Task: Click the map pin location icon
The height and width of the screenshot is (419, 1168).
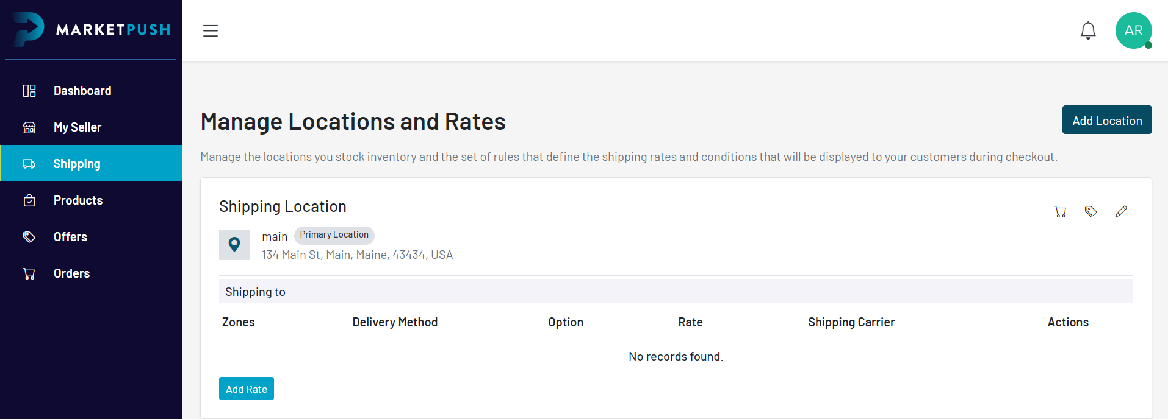Action: (x=234, y=245)
